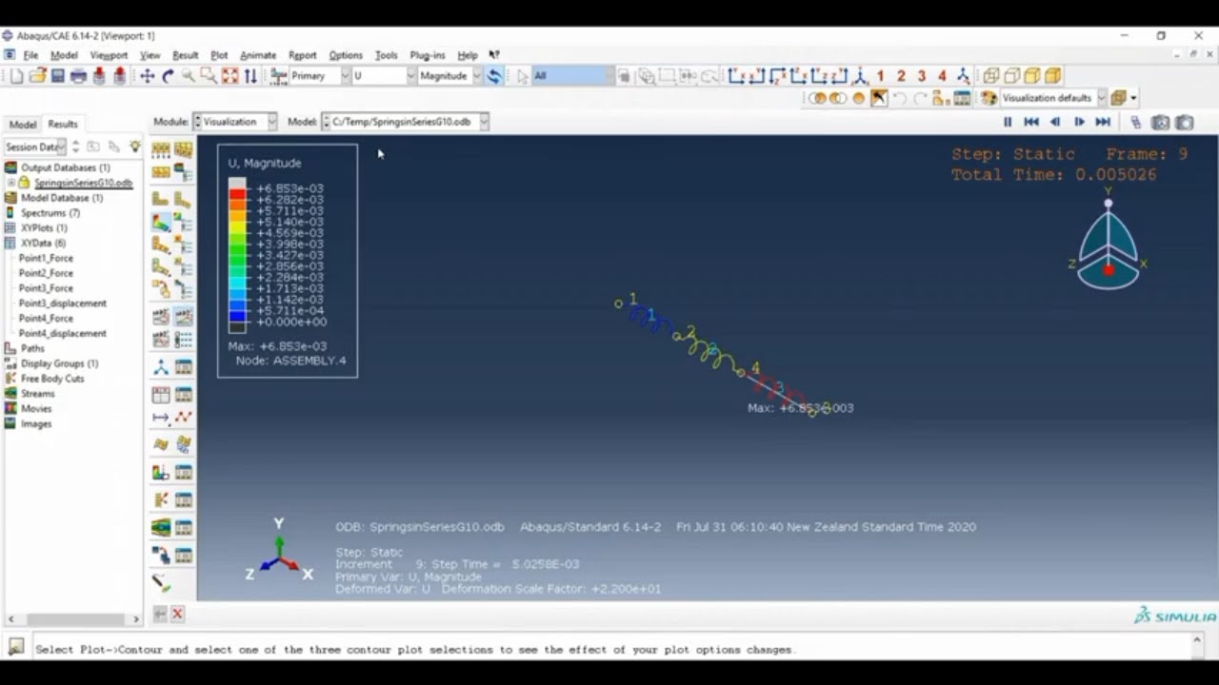Open the Animate menu

(x=257, y=55)
